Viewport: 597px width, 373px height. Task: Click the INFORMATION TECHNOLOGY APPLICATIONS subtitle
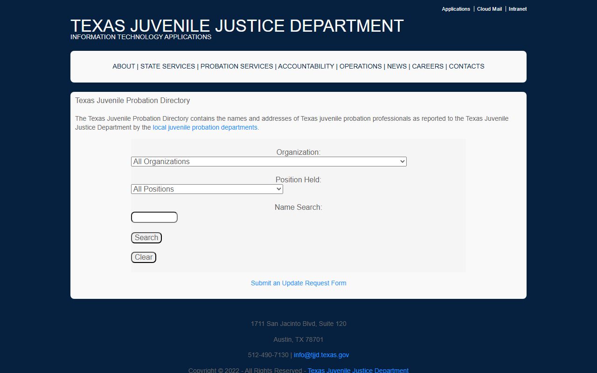point(141,37)
